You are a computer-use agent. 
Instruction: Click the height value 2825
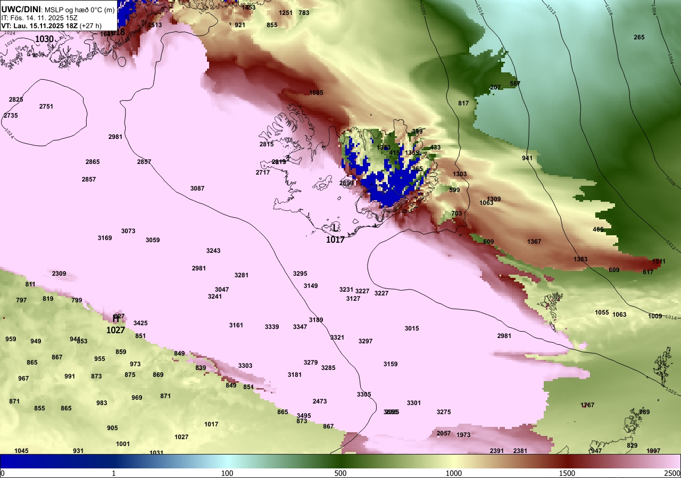pyautogui.click(x=16, y=100)
